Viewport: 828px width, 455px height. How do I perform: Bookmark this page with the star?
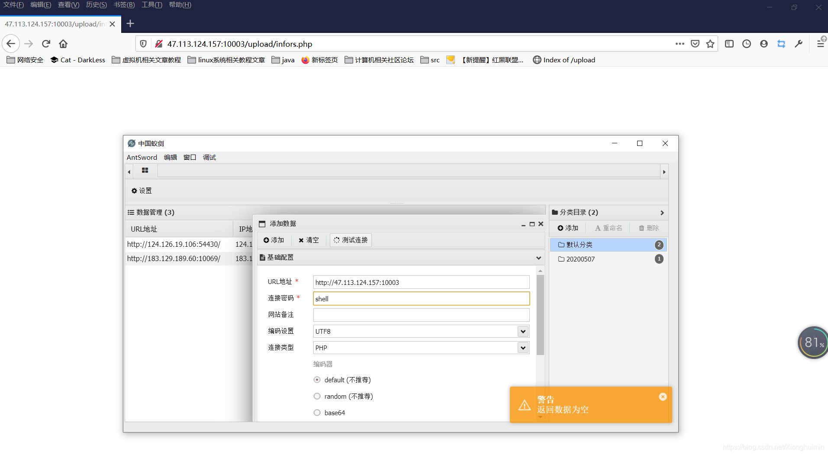[x=710, y=44]
